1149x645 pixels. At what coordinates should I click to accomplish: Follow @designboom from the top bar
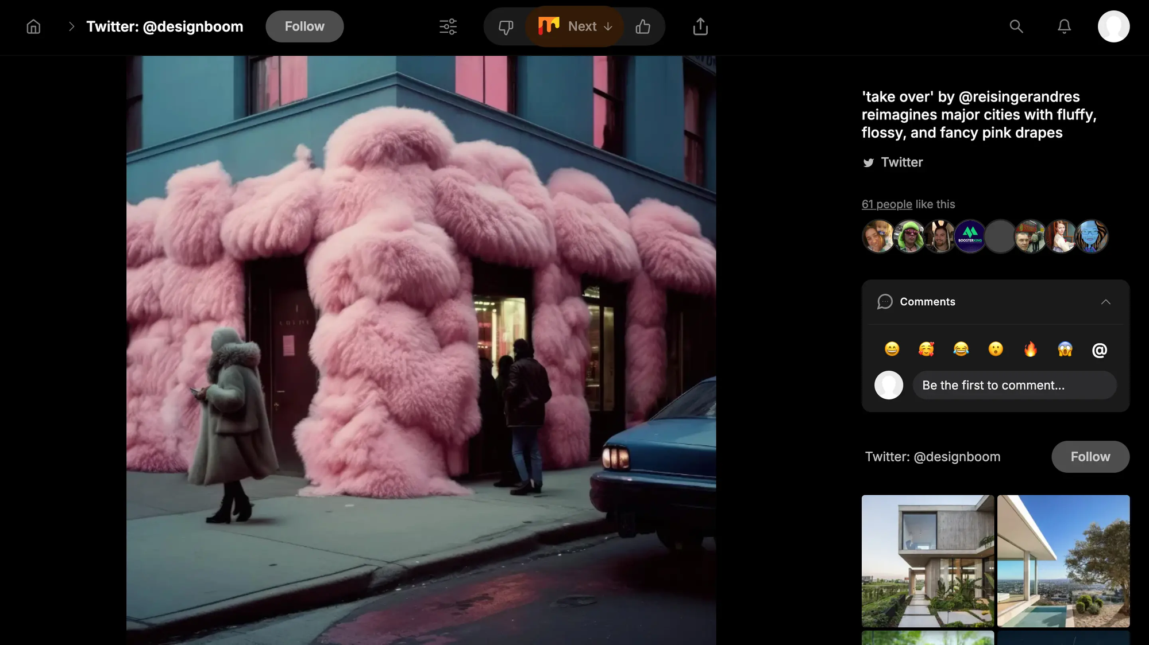pos(304,26)
